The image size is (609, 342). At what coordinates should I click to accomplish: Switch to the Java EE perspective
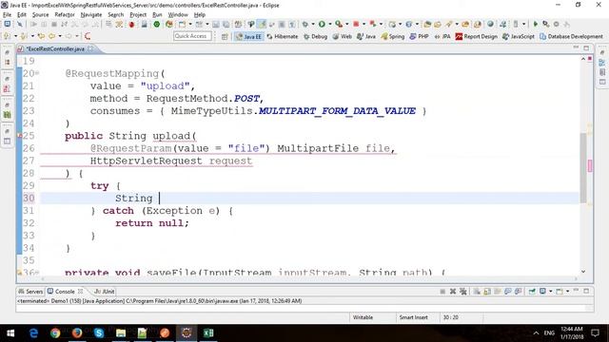[248, 36]
